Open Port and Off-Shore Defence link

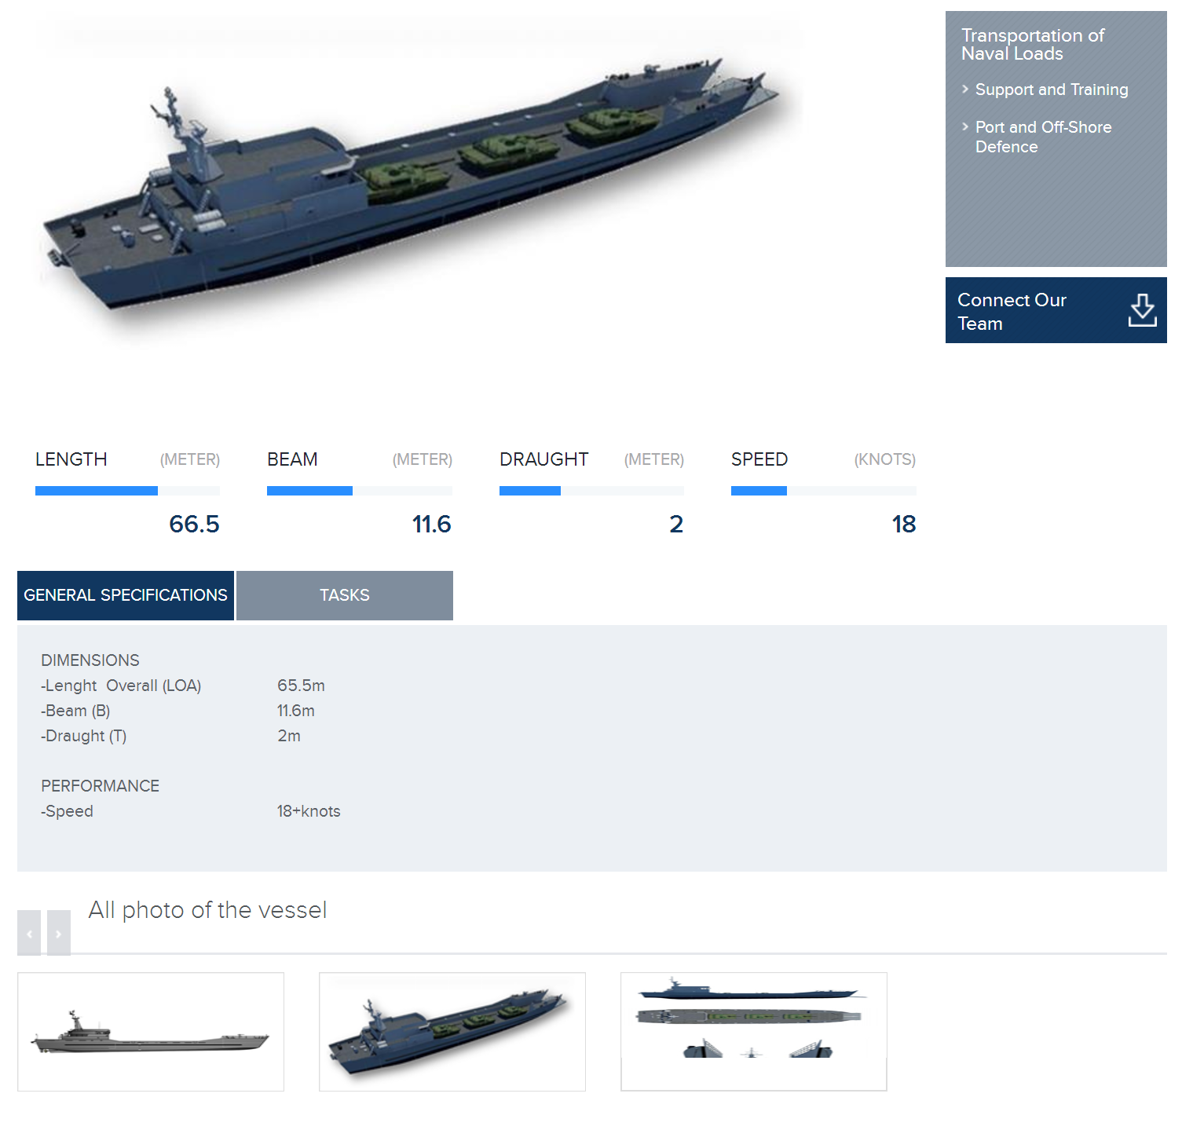click(1042, 137)
